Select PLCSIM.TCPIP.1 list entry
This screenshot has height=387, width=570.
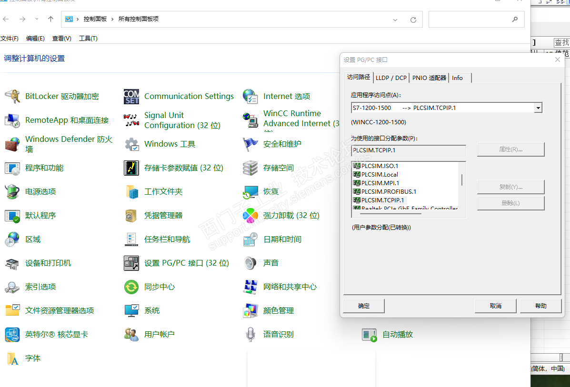click(379, 200)
